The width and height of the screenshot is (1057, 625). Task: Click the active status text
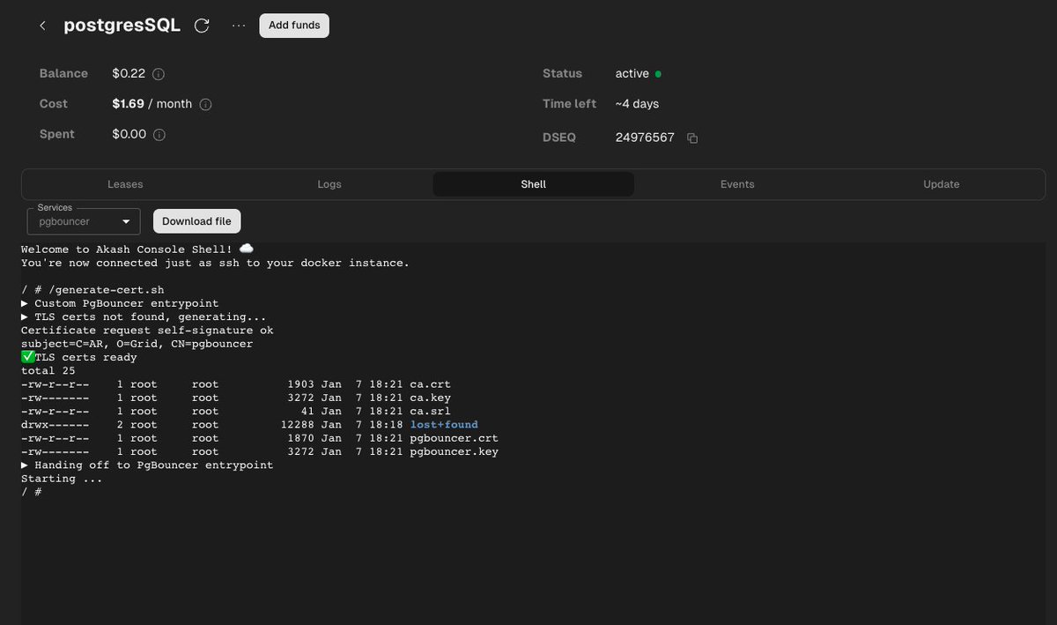[632, 74]
